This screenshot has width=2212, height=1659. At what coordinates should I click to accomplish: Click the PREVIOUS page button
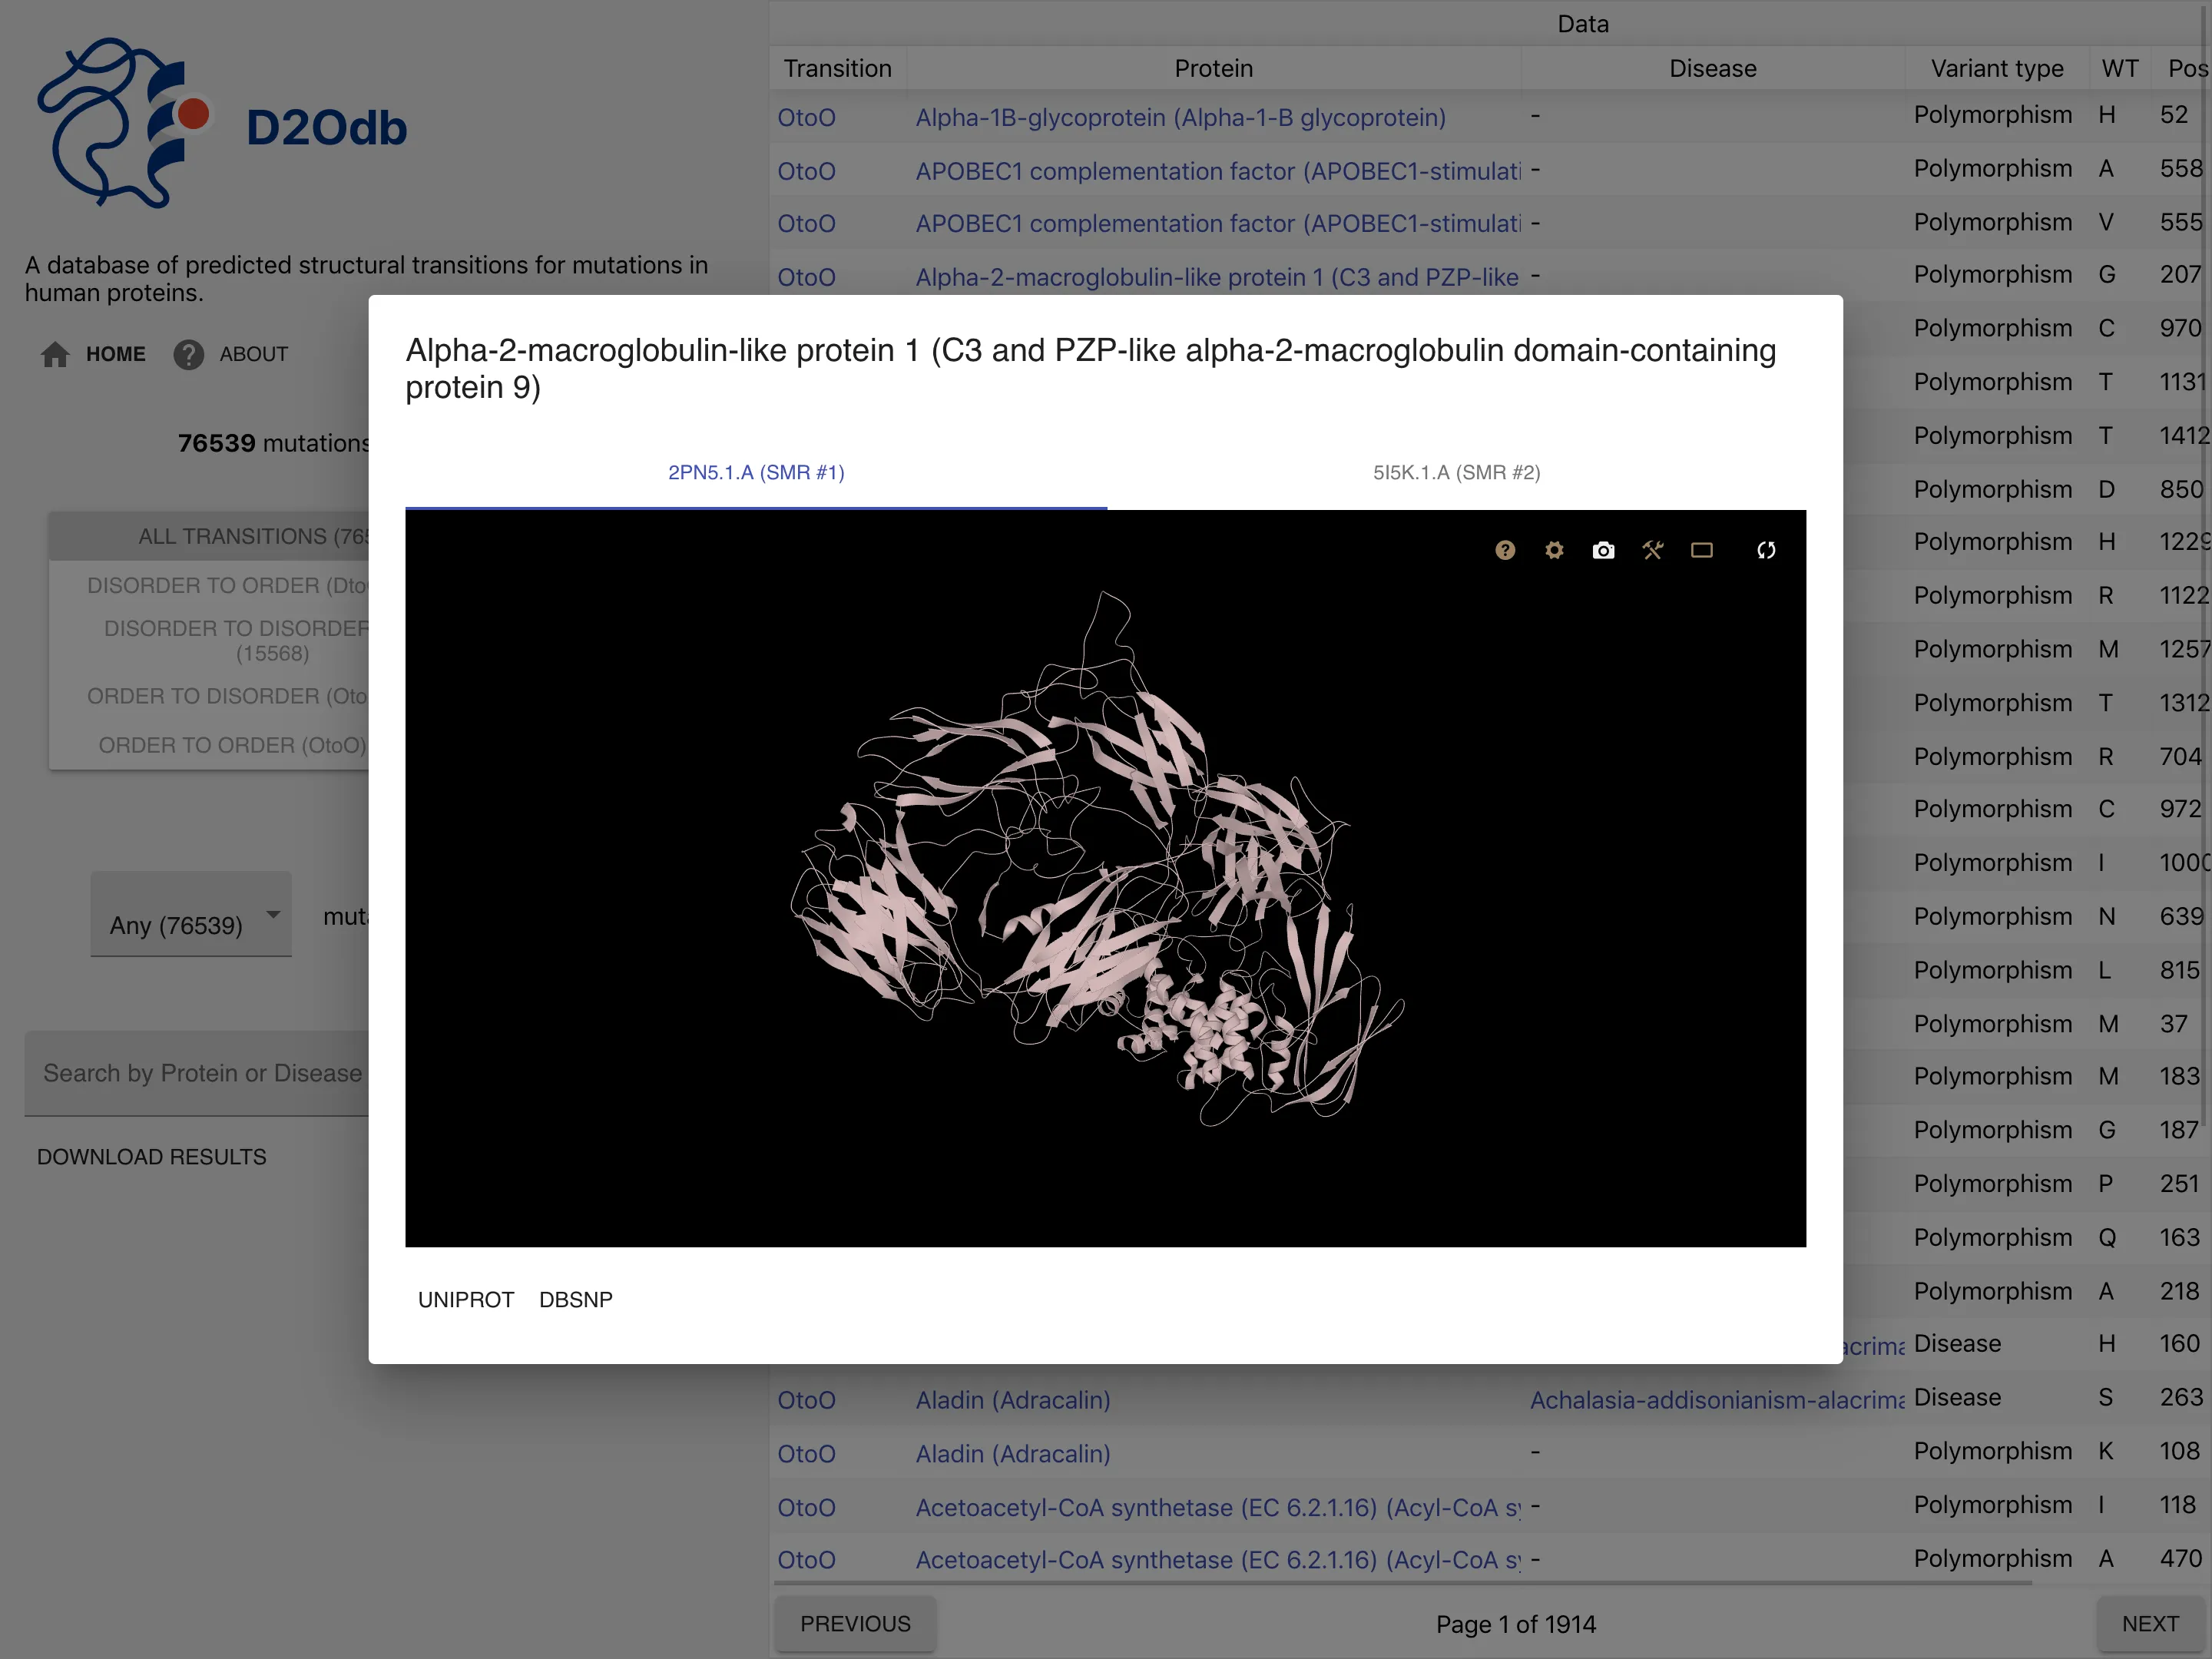coord(855,1623)
